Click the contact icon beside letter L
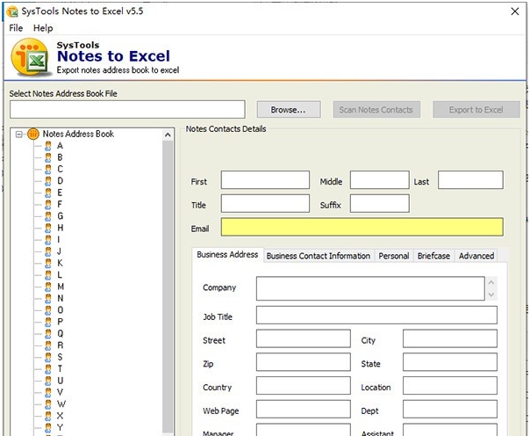Image resolution: width=530 pixels, height=436 pixels. (48, 275)
